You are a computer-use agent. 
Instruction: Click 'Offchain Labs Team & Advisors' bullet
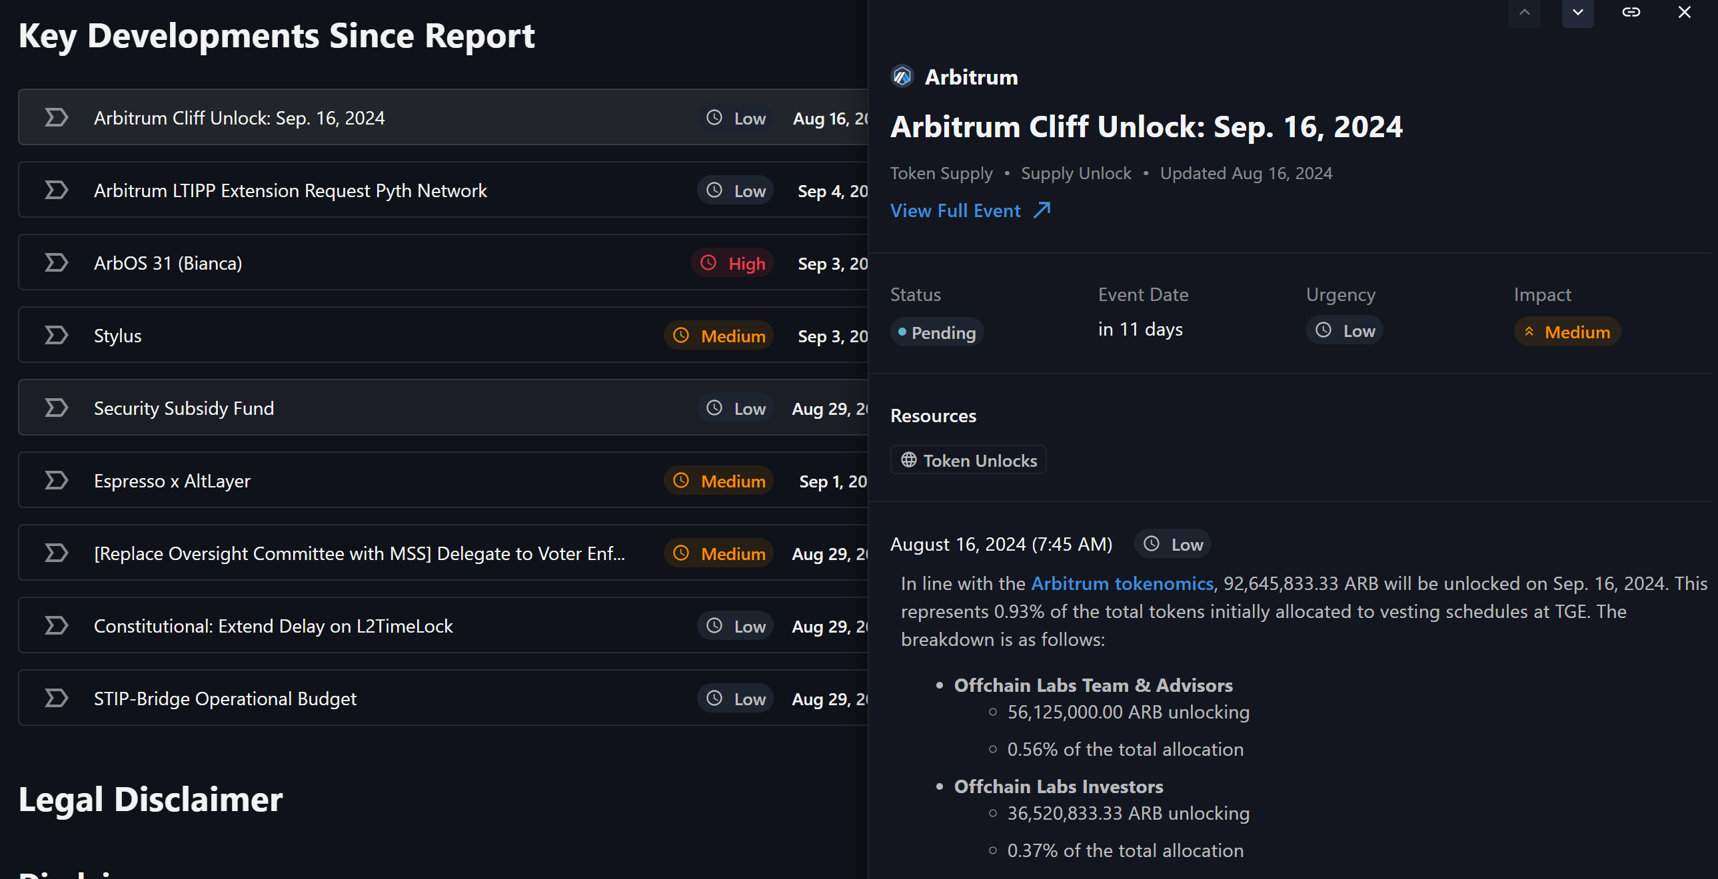pyautogui.click(x=1093, y=685)
